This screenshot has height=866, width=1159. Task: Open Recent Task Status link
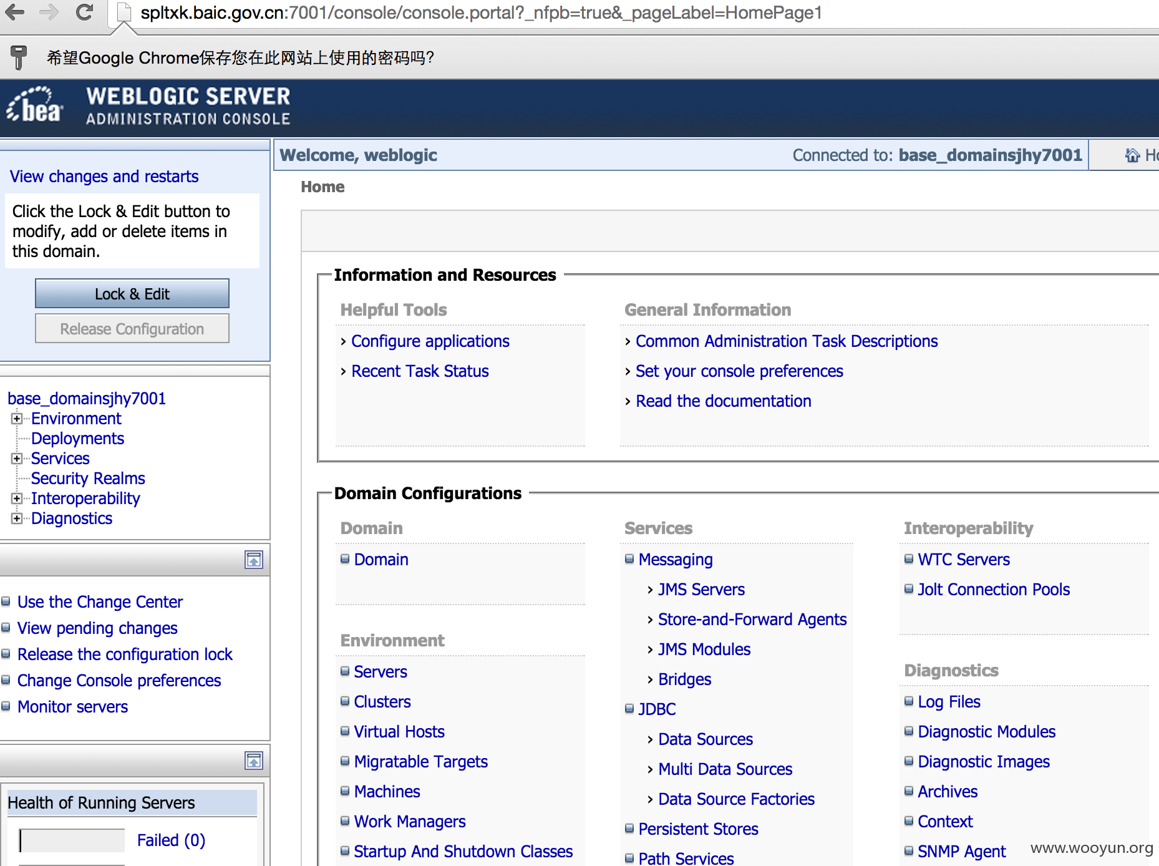(420, 371)
